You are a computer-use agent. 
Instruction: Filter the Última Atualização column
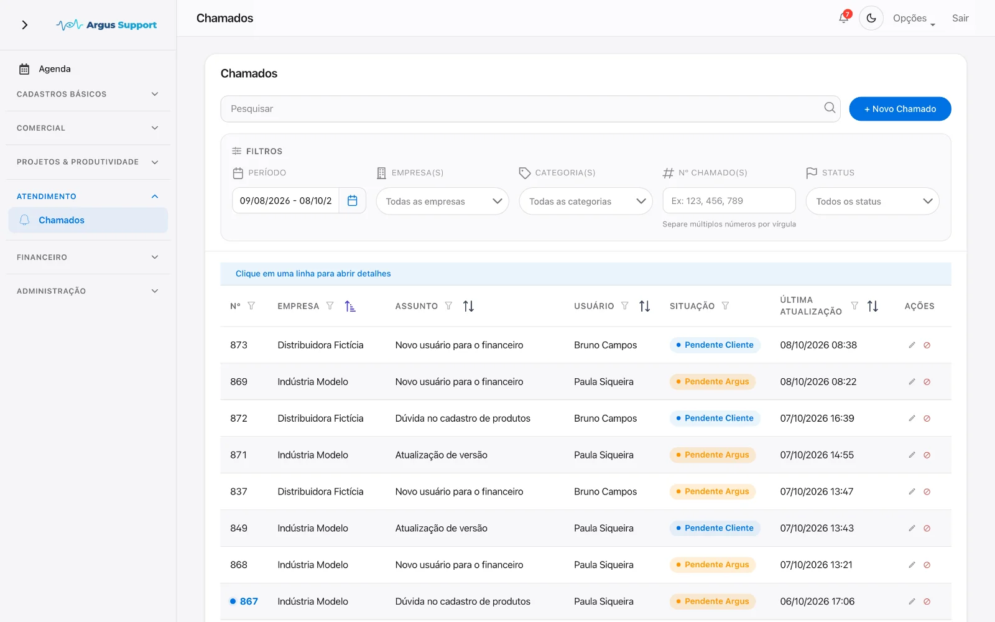pos(854,306)
